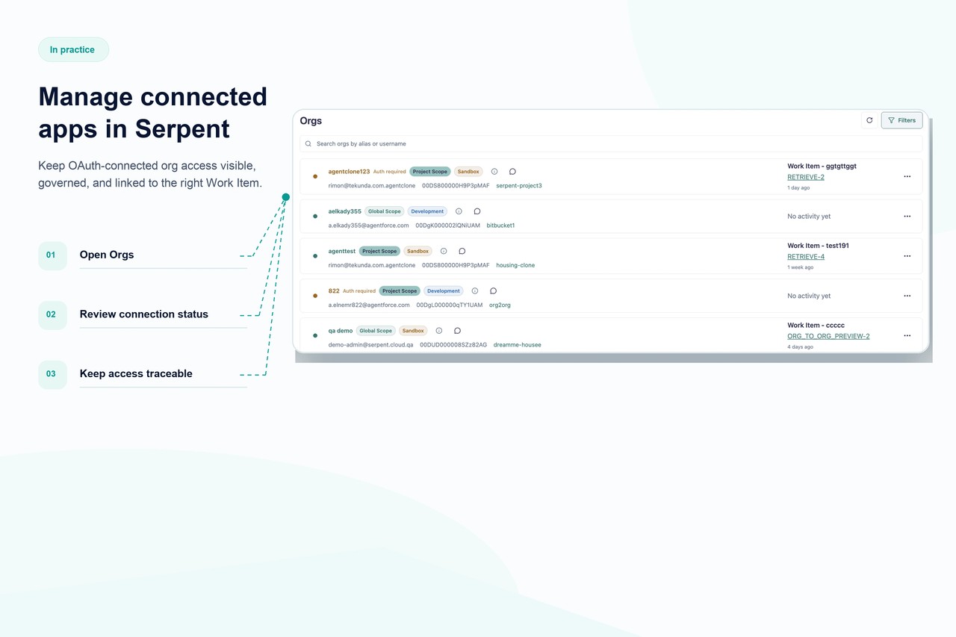The height and width of the screenshot is (637, 956).
Task: Show info for 822 org
Action: click(475, 290)
